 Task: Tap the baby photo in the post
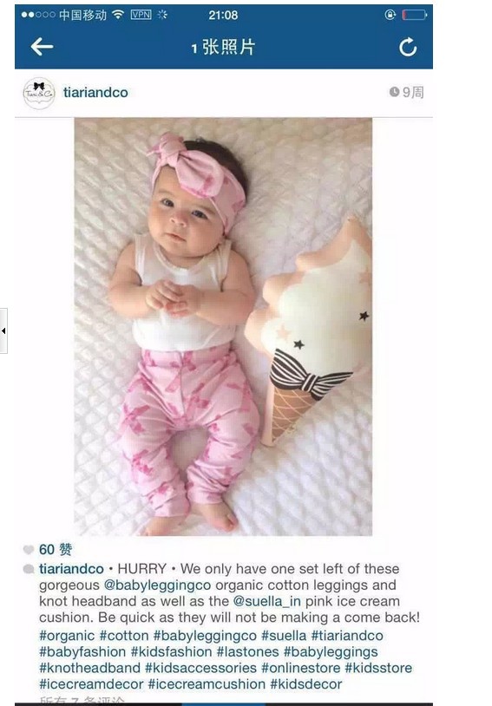pyautogui.click(x=223, y=326)
